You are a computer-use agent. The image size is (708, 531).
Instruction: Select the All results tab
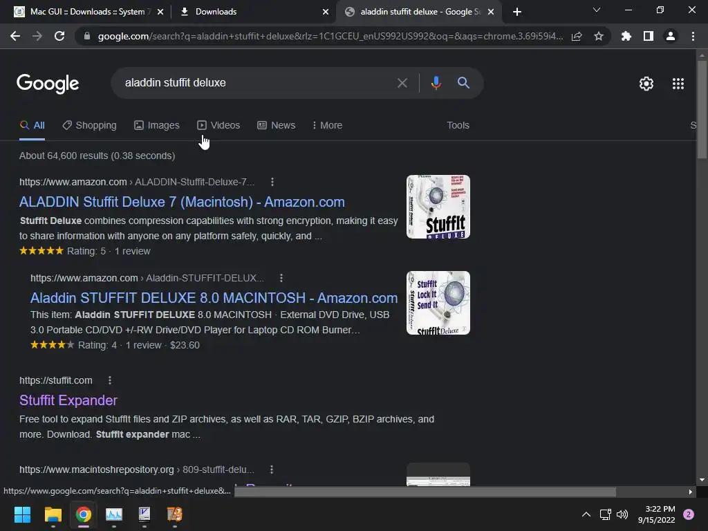(32, 126)
